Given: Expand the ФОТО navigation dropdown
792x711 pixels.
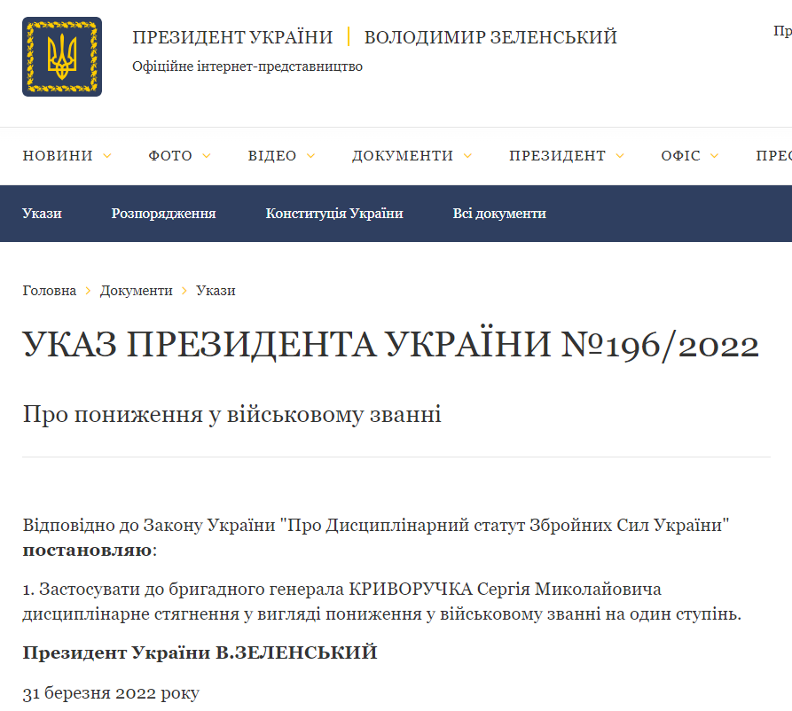Looking at the screenshot, I should point(207,155).
